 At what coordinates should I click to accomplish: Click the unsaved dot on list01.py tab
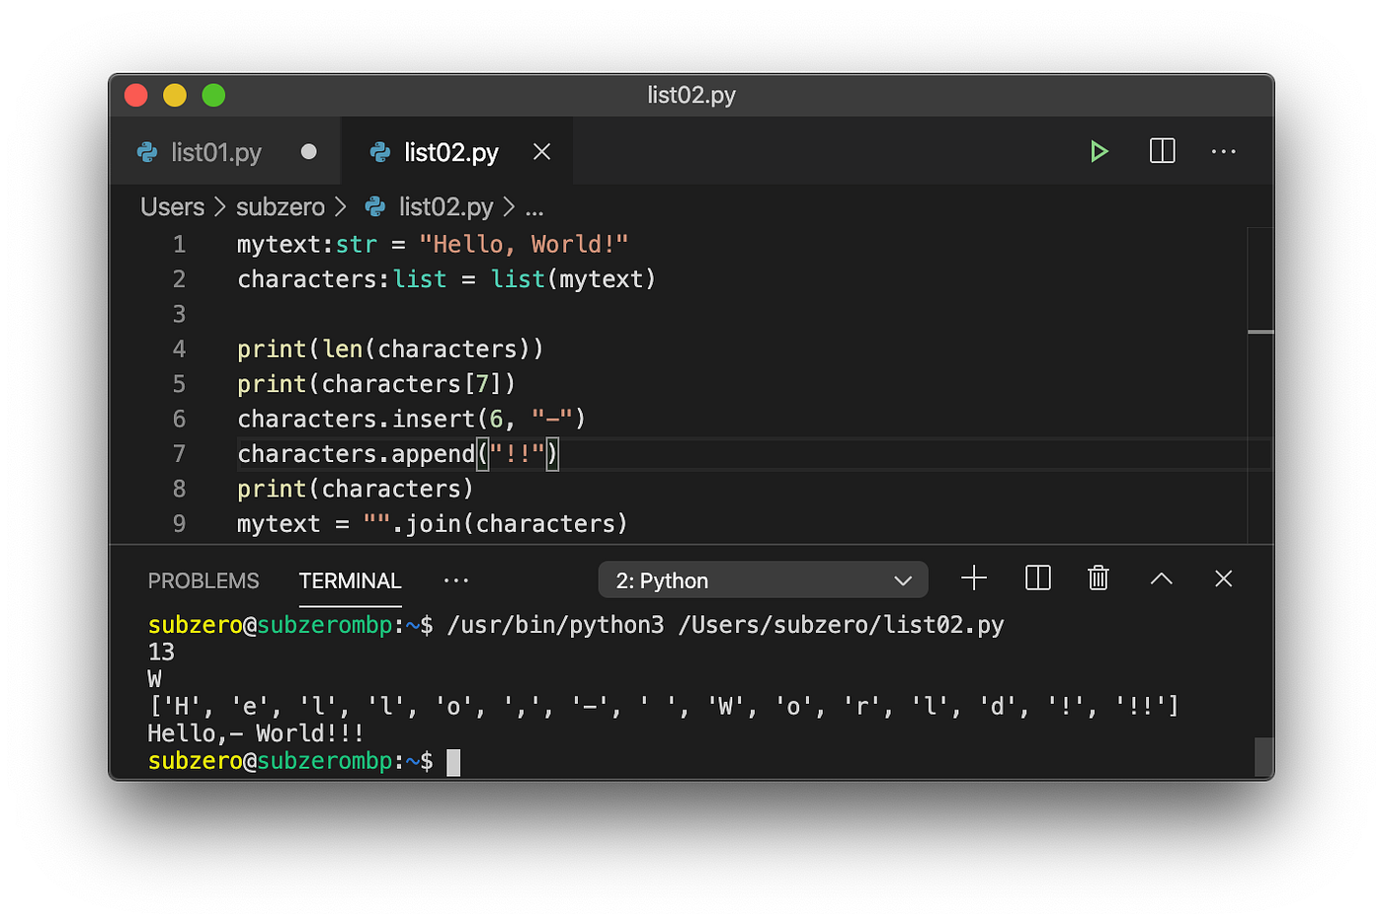309,151
